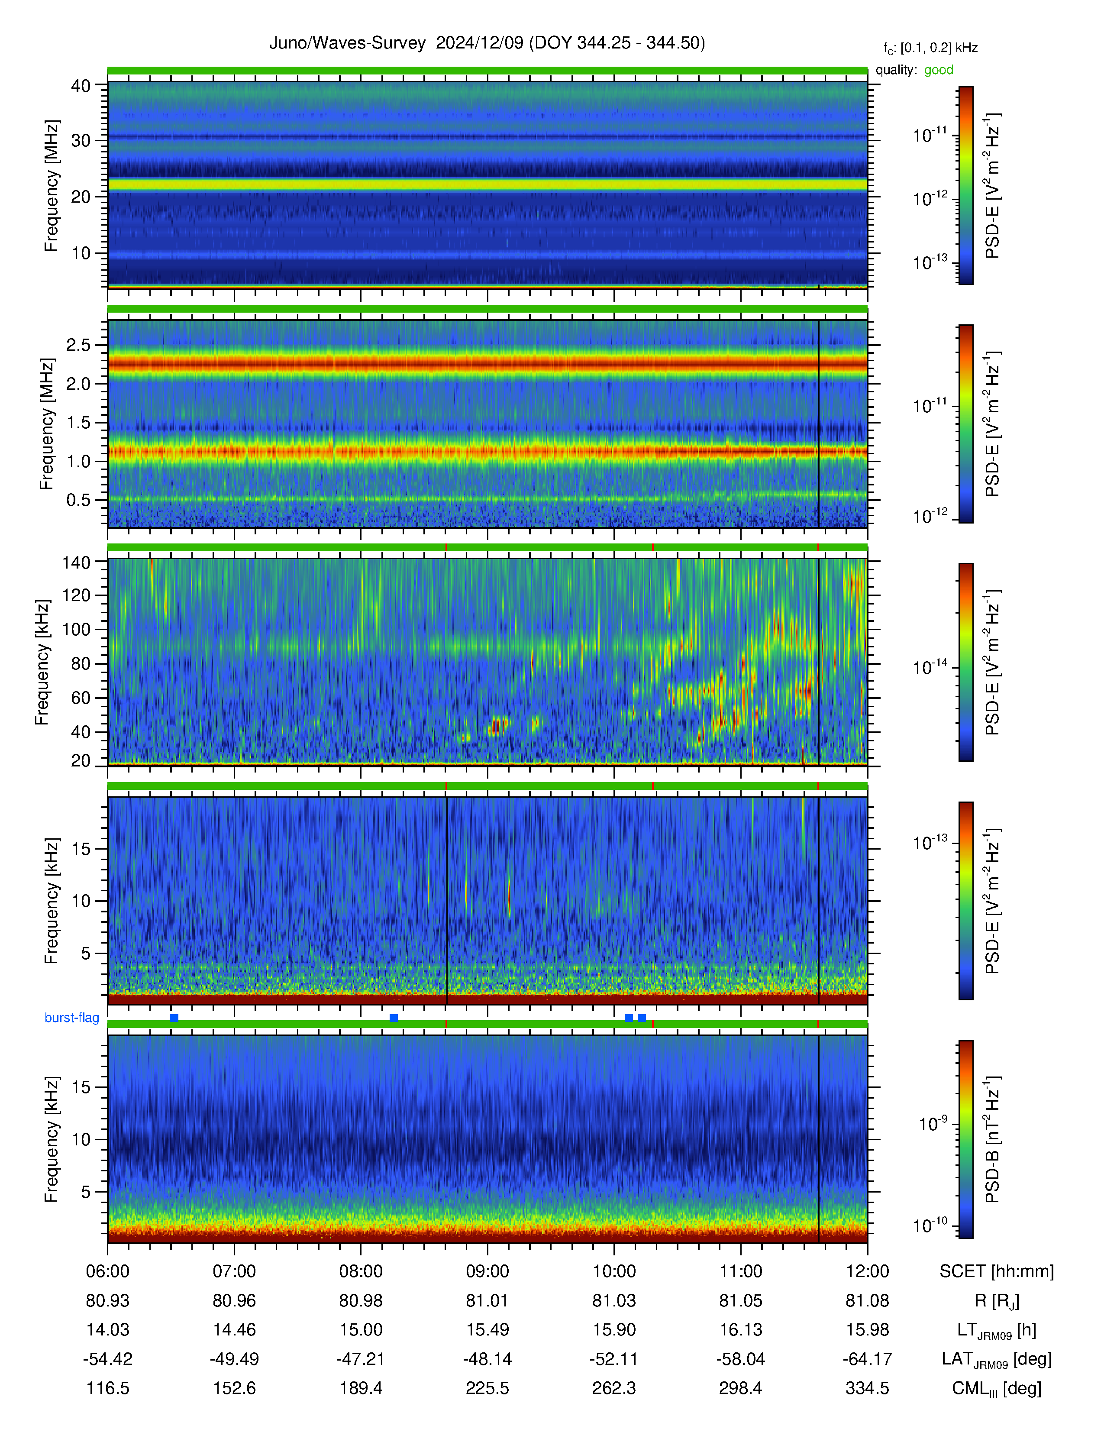Click the 'LAT JRM09 [deg]' row label
The height and width of the screenshot is (1429, 1104).
(997, 1360)
